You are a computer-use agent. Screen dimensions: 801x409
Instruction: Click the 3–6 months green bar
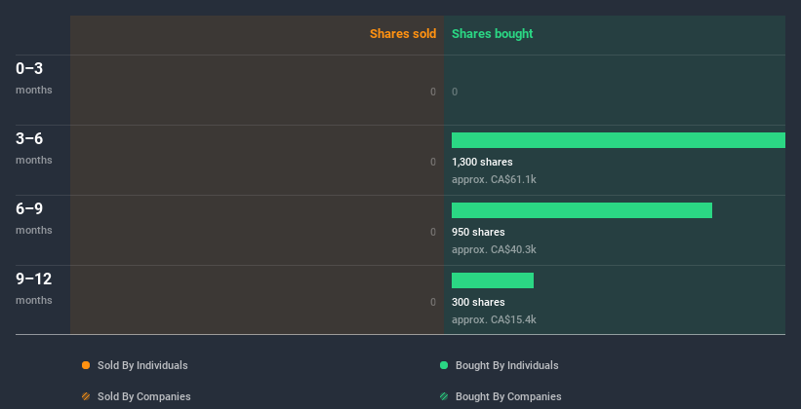[618, 140]
